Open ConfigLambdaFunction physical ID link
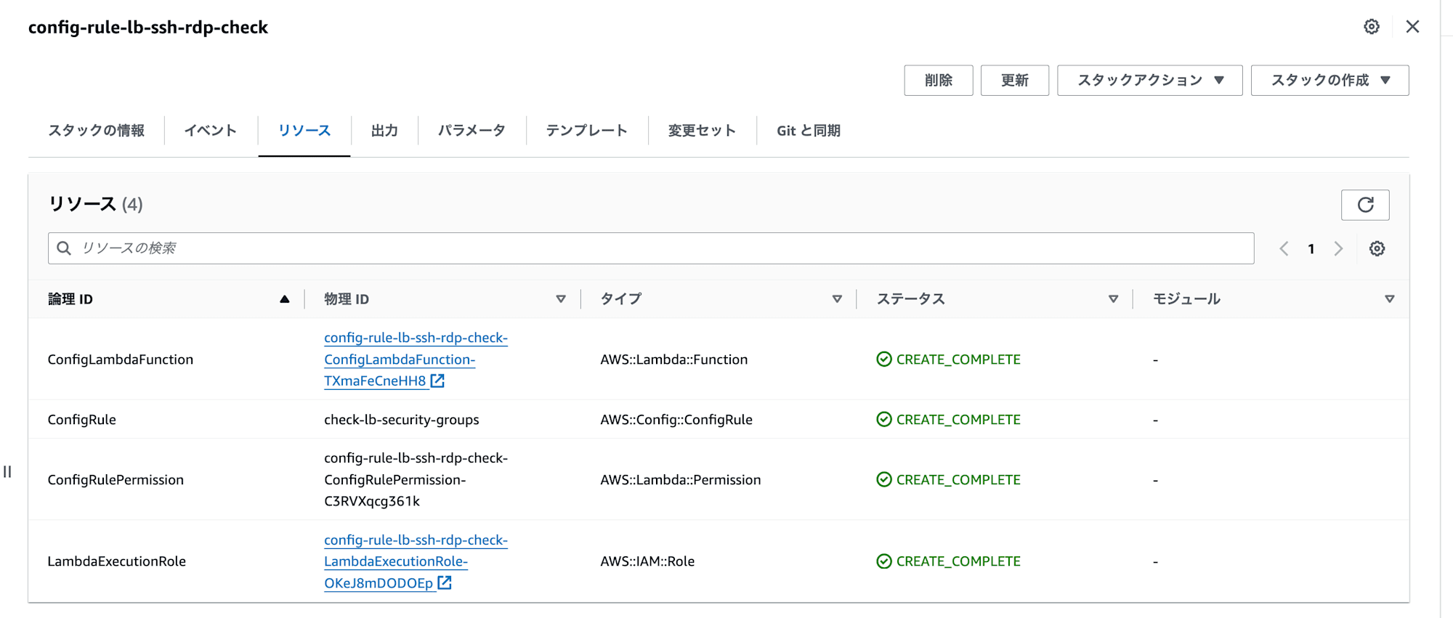This screenshot has width=1453, height=618. click(416, 359)
